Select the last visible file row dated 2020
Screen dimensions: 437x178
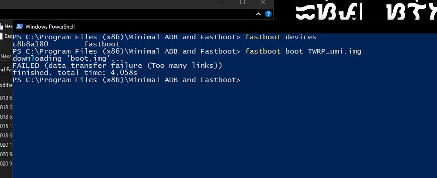point(6,164)
